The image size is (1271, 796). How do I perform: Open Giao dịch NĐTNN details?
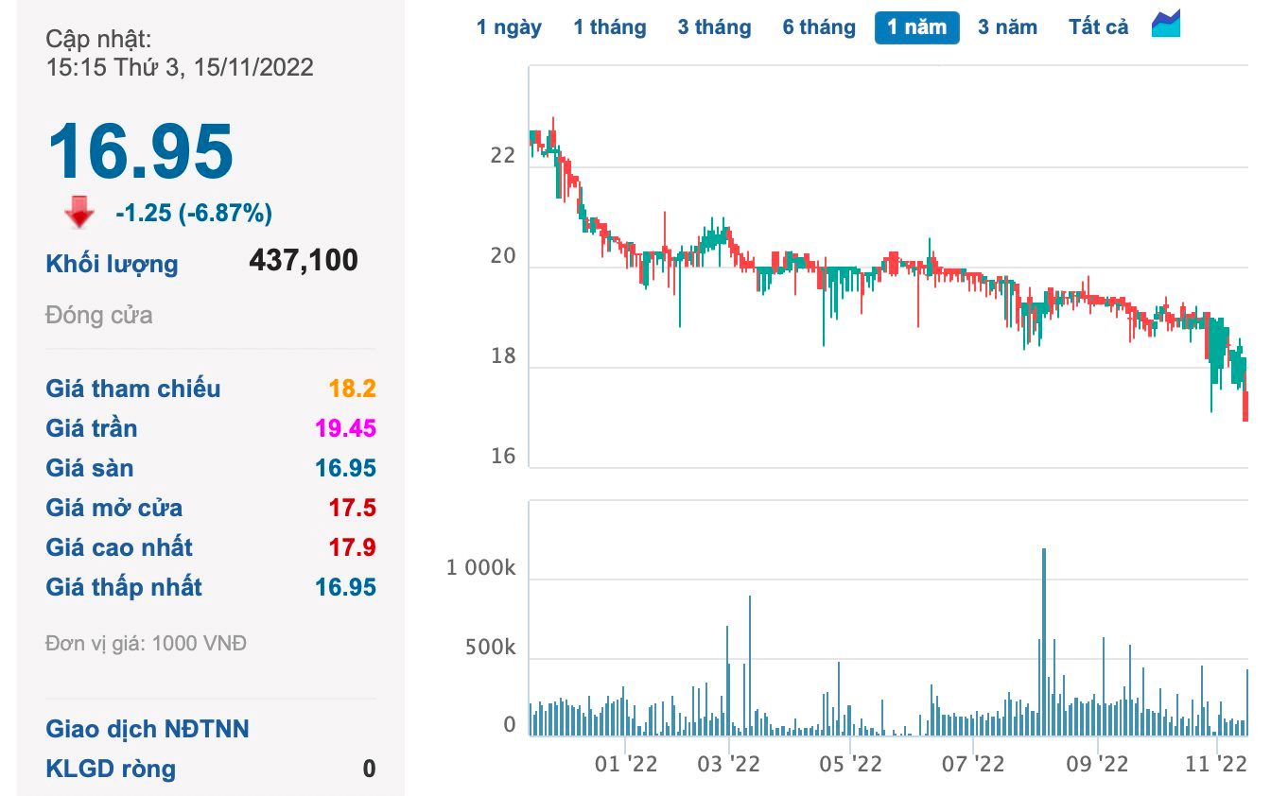click(x=146, y=729)
